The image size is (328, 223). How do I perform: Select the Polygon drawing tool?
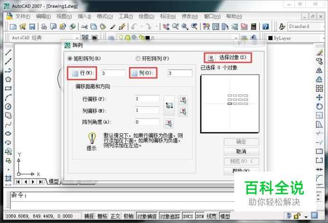8,79
